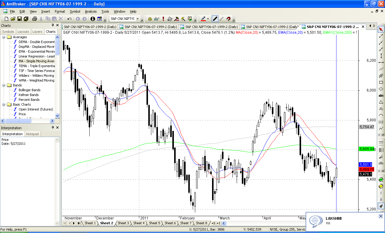
Task: Click the green zoom-in magnifier
Action: 381,180
